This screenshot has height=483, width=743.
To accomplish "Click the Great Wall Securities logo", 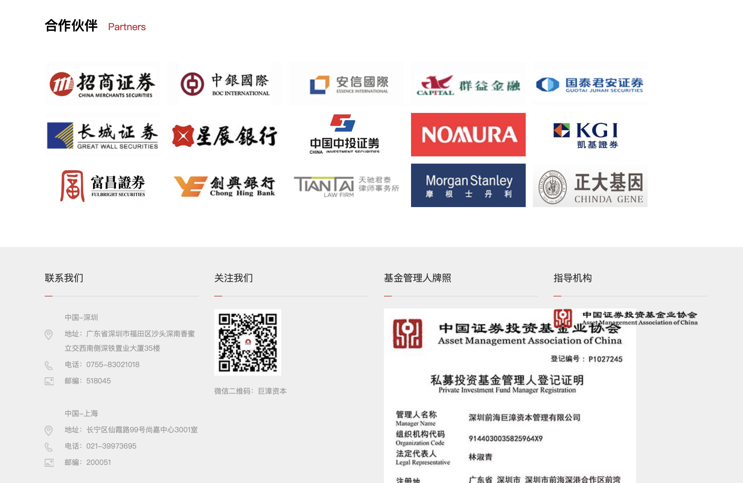I will (x=102, y=135).
